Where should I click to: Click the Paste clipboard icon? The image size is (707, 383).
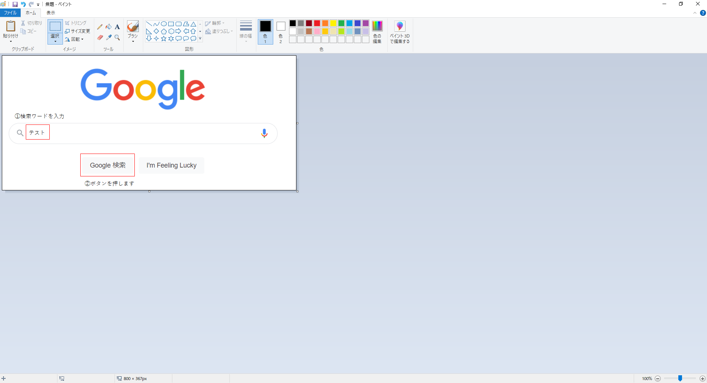(x=11, y=26)
